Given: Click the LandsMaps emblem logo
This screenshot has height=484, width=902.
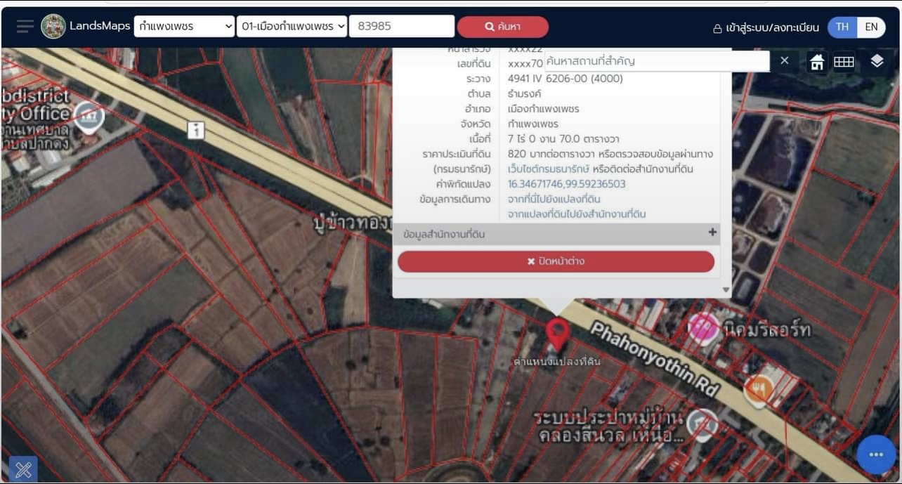Looking at the screenshot, I should 53,27.
